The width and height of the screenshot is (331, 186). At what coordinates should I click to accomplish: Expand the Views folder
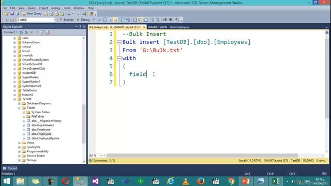[x=19, y=143]
